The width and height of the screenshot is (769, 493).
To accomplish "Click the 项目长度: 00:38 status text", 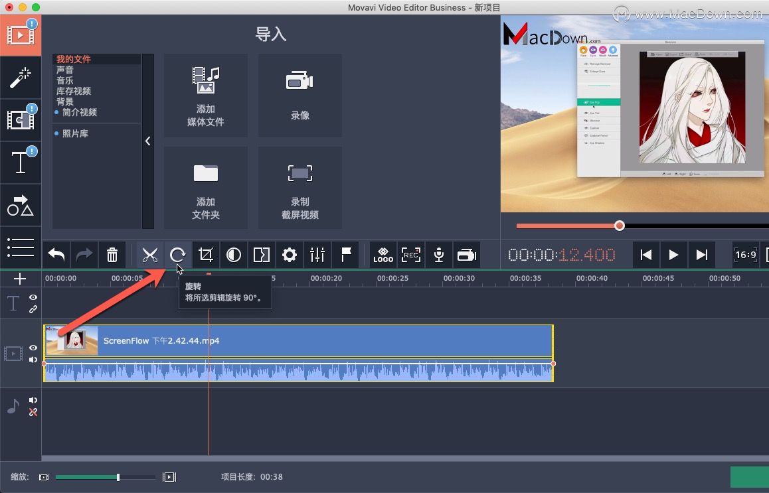I will point(252,477).
